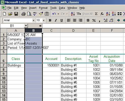
Task: Select the Format Painter brush icon
Action: (x=41, y=14)
